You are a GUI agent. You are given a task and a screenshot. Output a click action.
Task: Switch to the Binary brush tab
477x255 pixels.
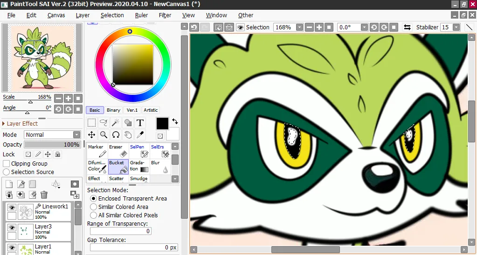(113, 110)
